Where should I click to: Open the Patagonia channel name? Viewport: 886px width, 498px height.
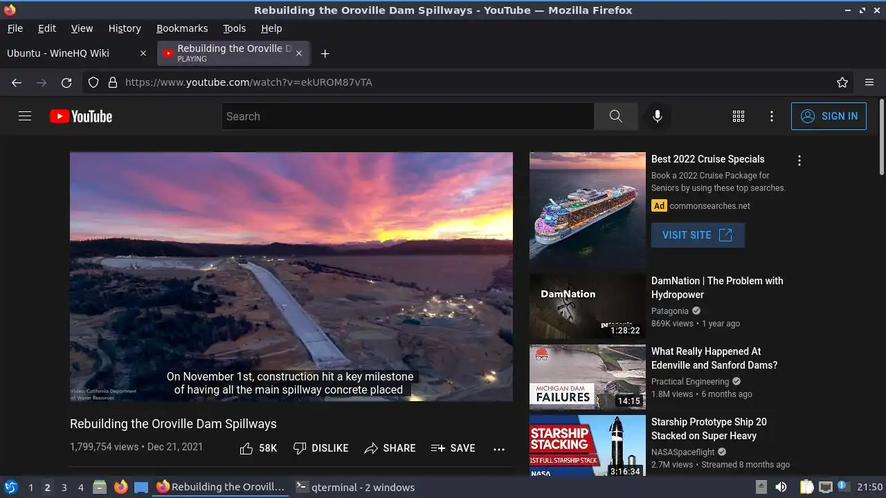coord(670,311)
